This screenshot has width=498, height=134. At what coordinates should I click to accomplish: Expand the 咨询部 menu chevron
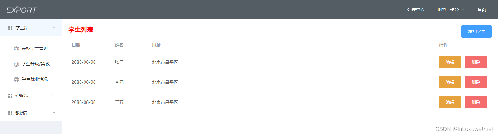(54, 95)
